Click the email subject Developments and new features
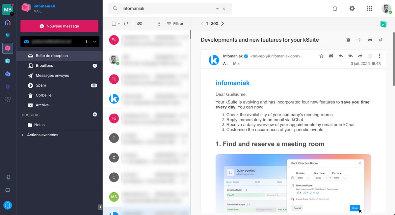The image size is (395, 215). click(x=260, y=40)
